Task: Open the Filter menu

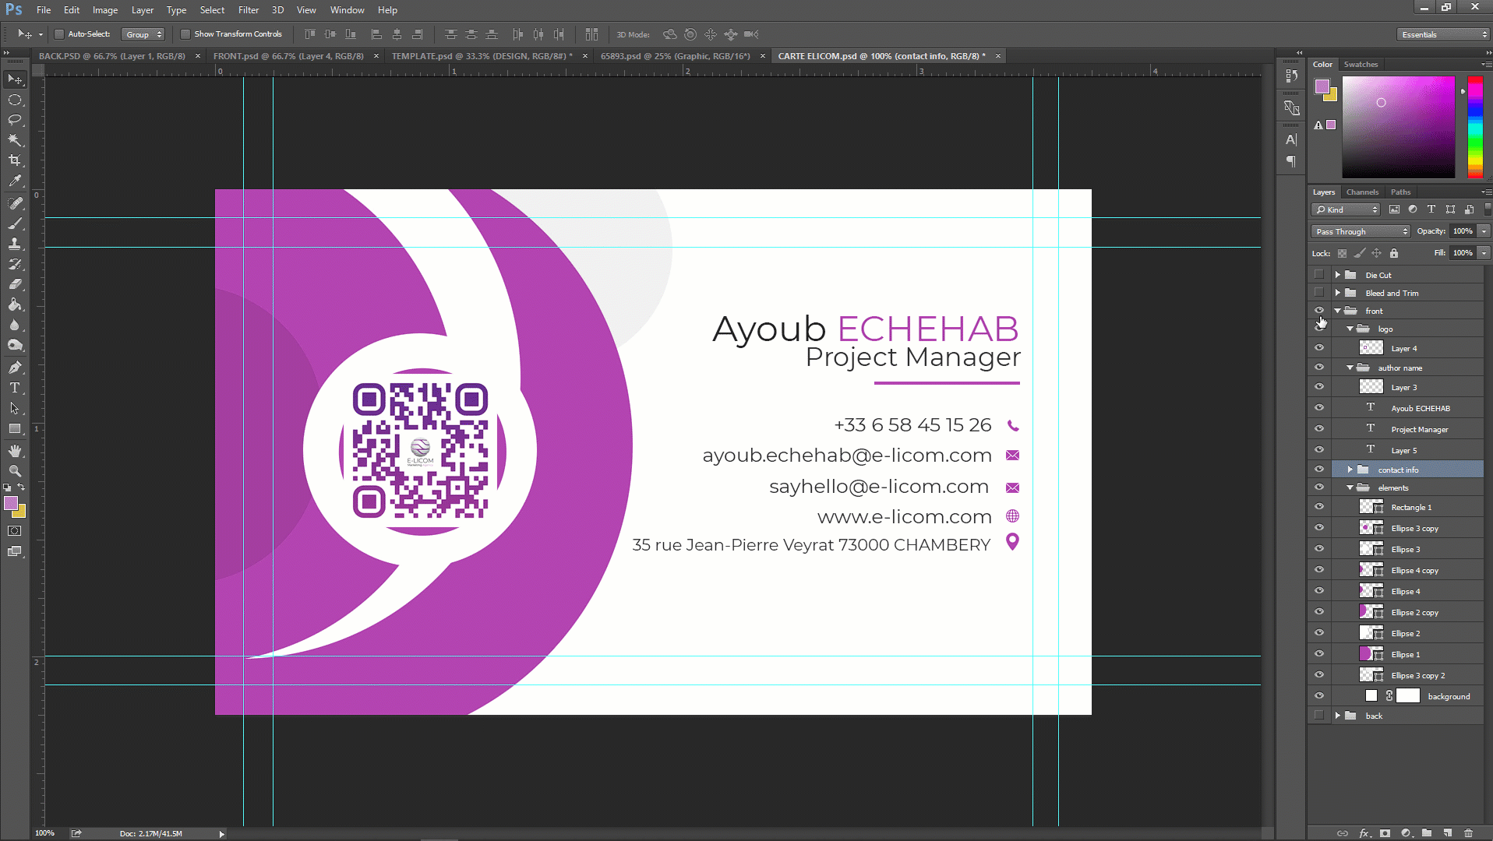Action: [249, 10]
